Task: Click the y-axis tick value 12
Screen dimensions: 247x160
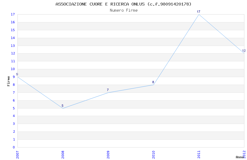Action: coord(13,53)
